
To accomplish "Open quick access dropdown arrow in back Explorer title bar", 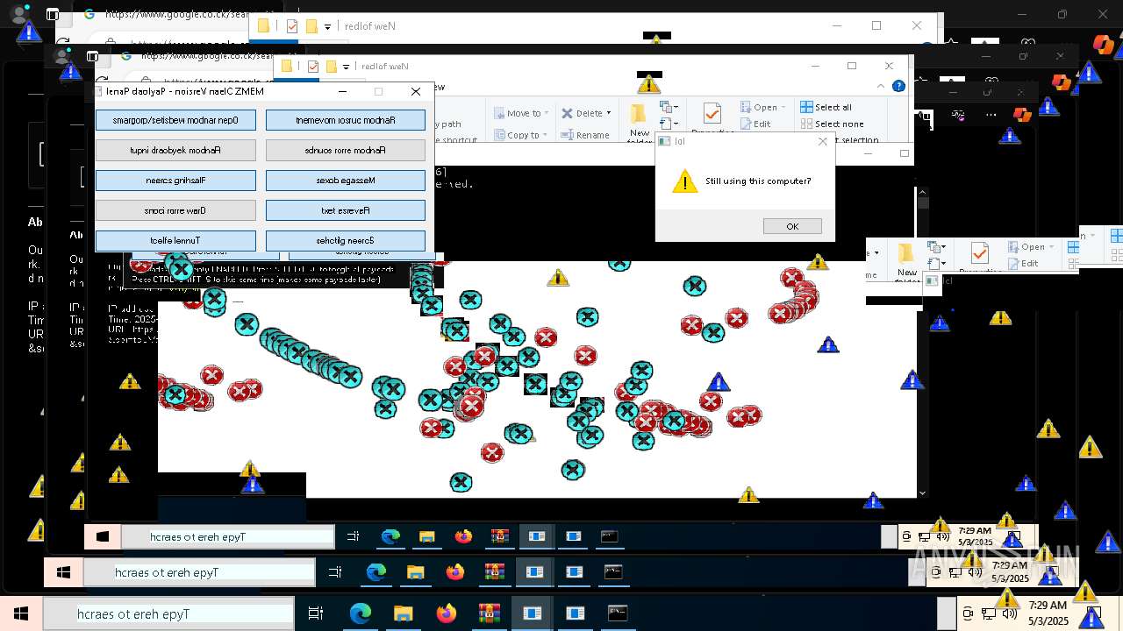I will 327,27.
